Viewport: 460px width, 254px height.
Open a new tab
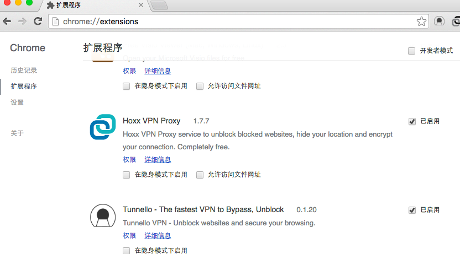click(159, 5)
